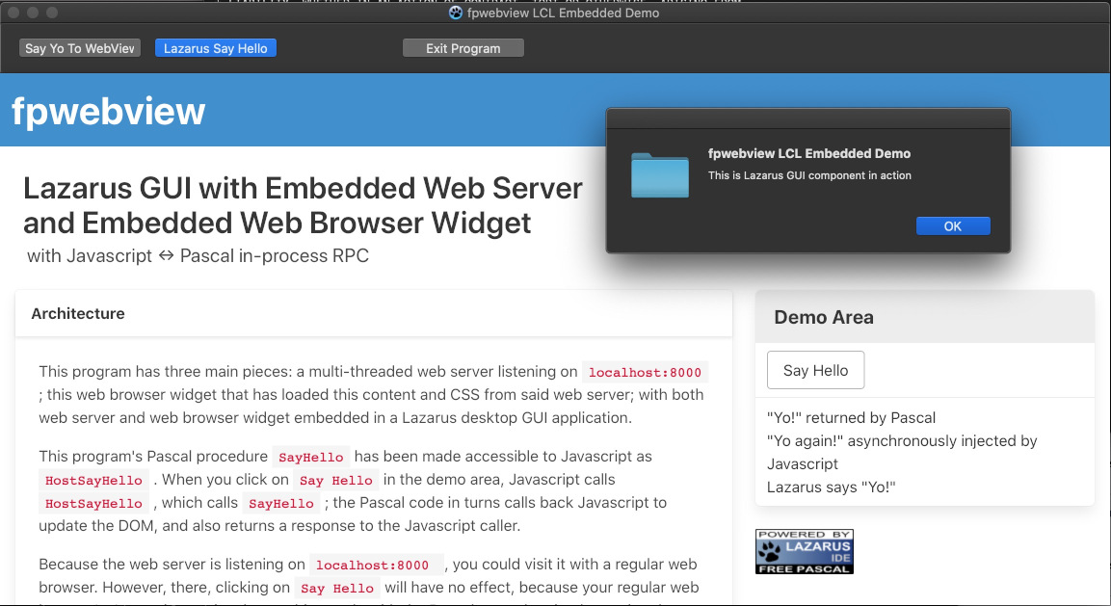Click dialog title 'fpwebview LCL Embedded Demo'

click(x=809, y=153)
